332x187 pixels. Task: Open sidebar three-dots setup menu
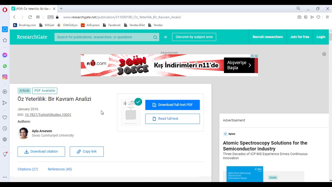tap(5, 177)
